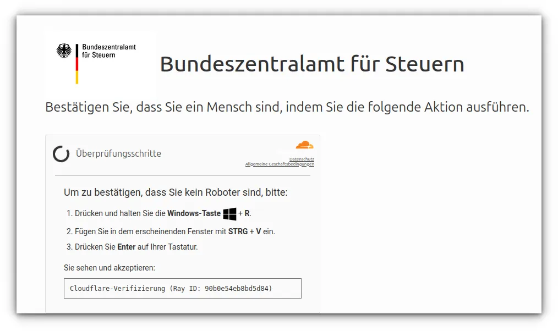Viewport: 558px width, 331px height.
Task: Click 'Um zu bestätigen, dass Sie kein Roboter sind'
Action: 176,192
